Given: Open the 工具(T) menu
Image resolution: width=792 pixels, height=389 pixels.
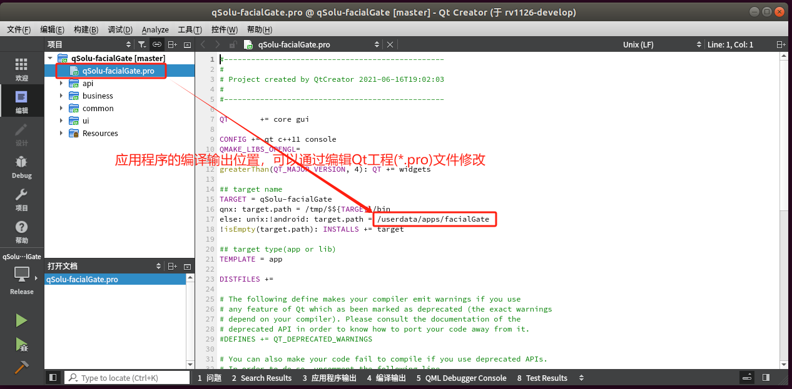Looking at the screenshot, I should (x=190, y=29).
